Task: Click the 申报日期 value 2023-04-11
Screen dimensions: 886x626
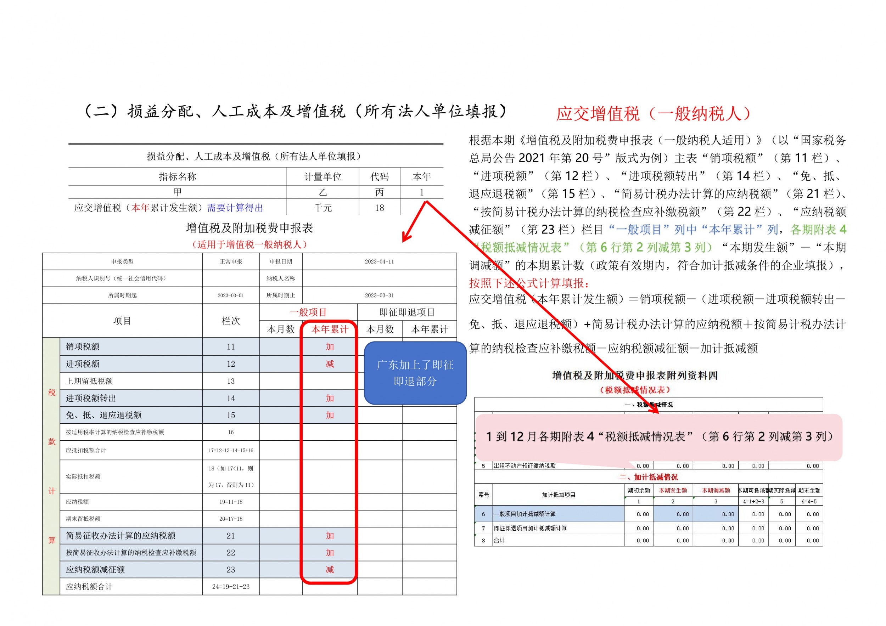Action: (x=379, y=261)
